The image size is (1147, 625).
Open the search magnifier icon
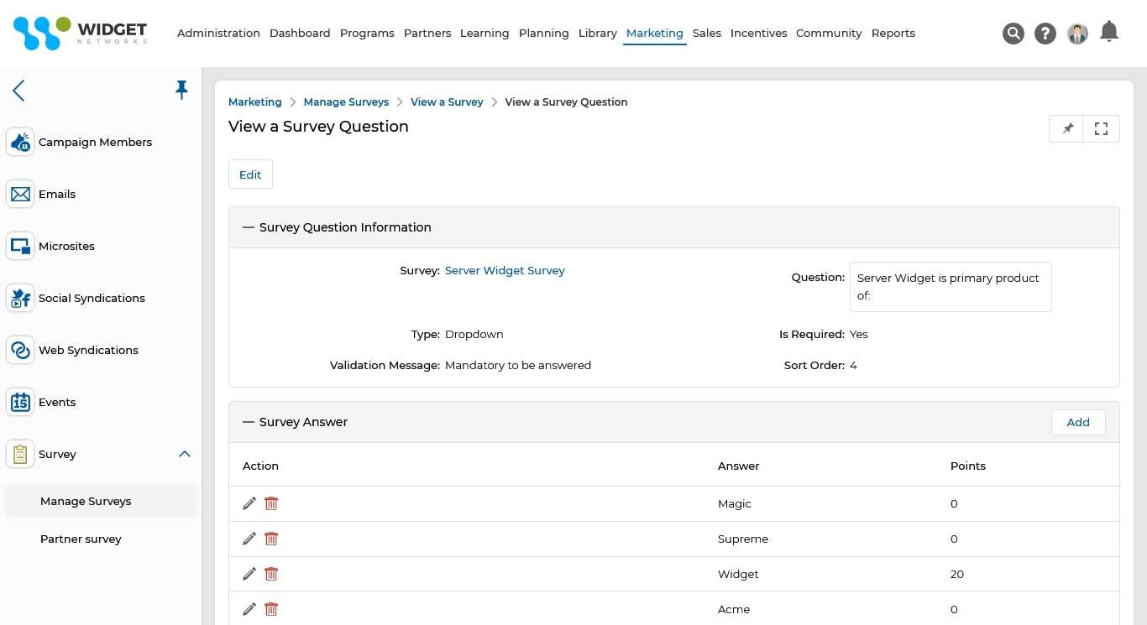coord(1013,34)
